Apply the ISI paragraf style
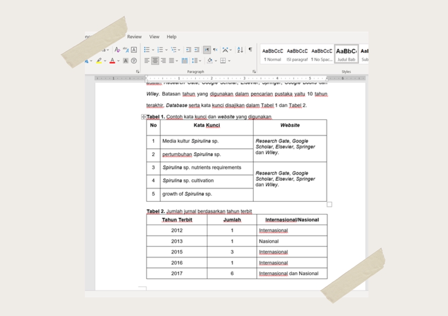The image size is (448, 316). pyautogui.click(x=297, y=53)
